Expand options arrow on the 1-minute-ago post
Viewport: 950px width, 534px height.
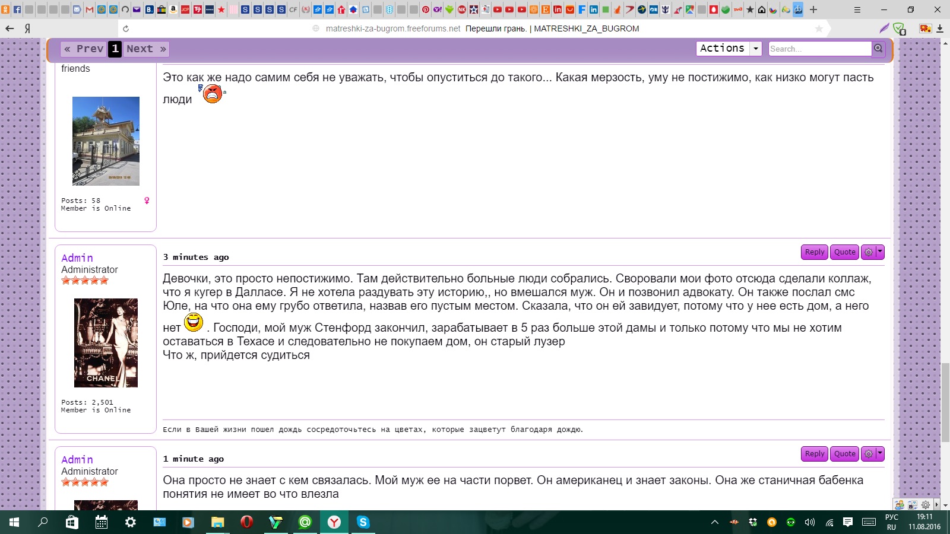[x=880, y=454]
